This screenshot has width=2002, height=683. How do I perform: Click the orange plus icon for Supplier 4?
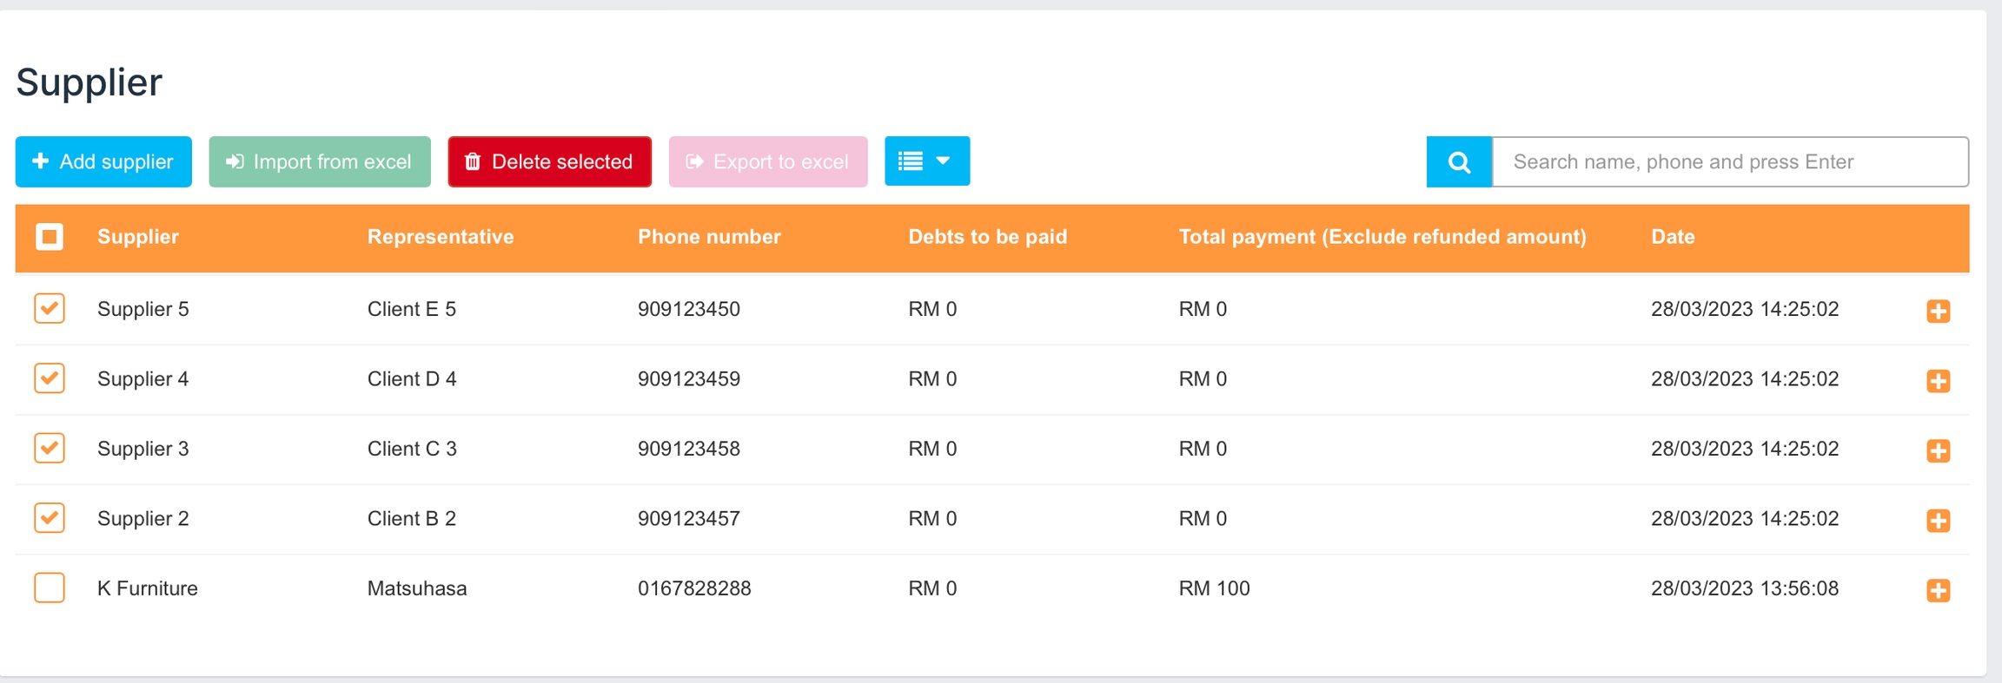click(1938, 381)
